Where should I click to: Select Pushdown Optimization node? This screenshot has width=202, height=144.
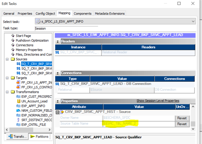[x=32, y=40]
